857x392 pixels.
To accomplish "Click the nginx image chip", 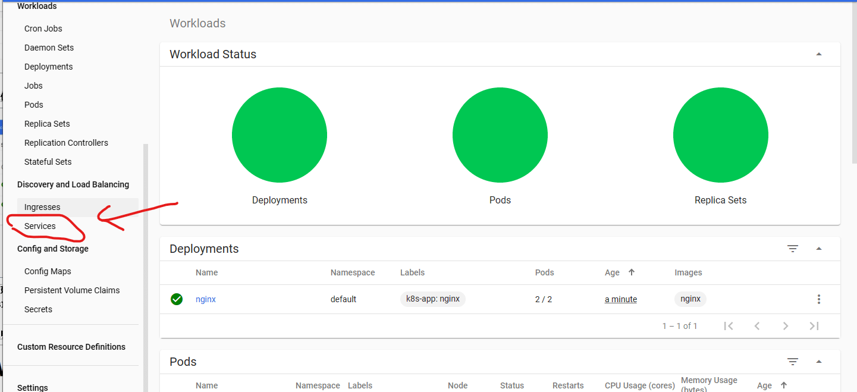I will pos(690,299).
